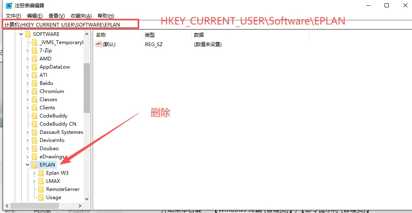Select the CodeBuddy CN folder icon
Image resolution: width=412 pixels, height=213 pixels.
point(34,124)
